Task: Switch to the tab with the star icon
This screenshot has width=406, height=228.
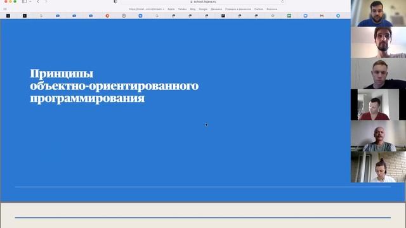Action: 273,16
